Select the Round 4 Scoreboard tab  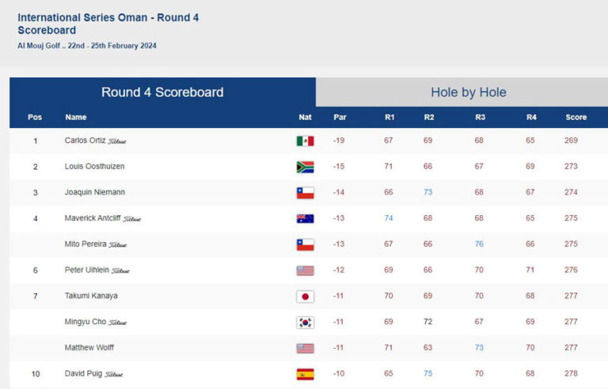coord(162,93)
